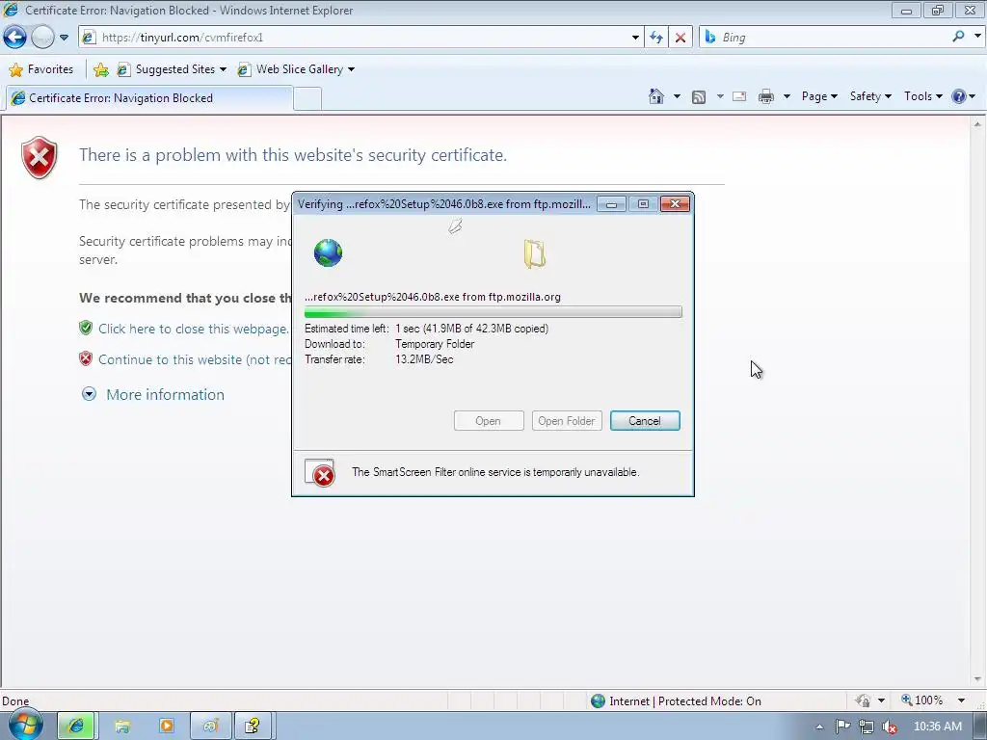Show hidden tray icons arrow
Viewport: 987px width, 740px height.
[819, 727]
